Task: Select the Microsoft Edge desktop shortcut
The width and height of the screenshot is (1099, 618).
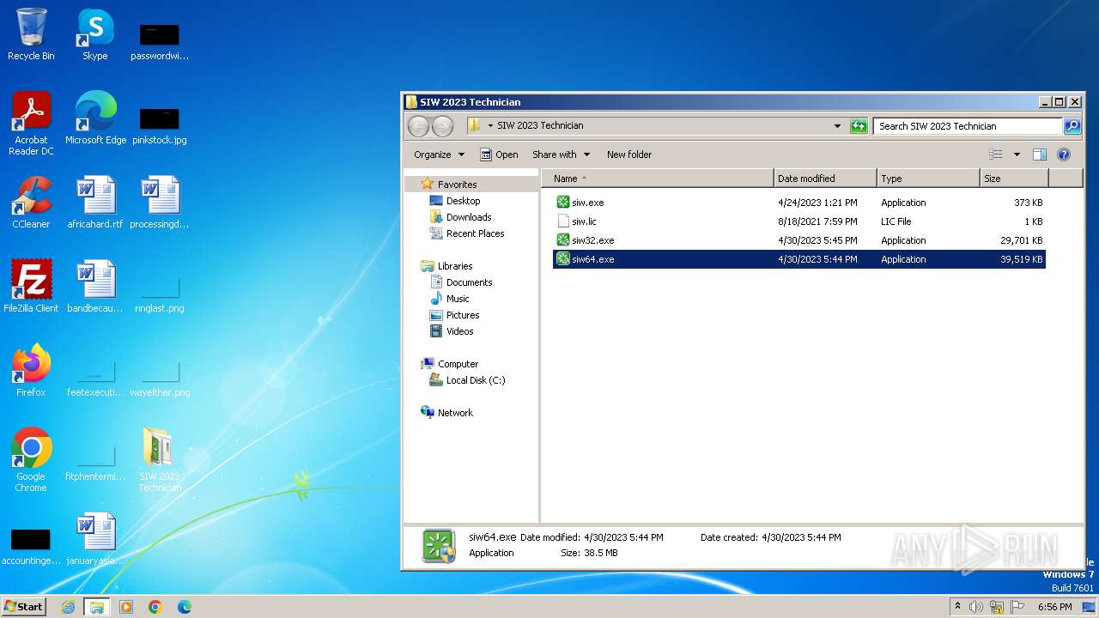Action: pyautogui.click(x=95, y=118)
